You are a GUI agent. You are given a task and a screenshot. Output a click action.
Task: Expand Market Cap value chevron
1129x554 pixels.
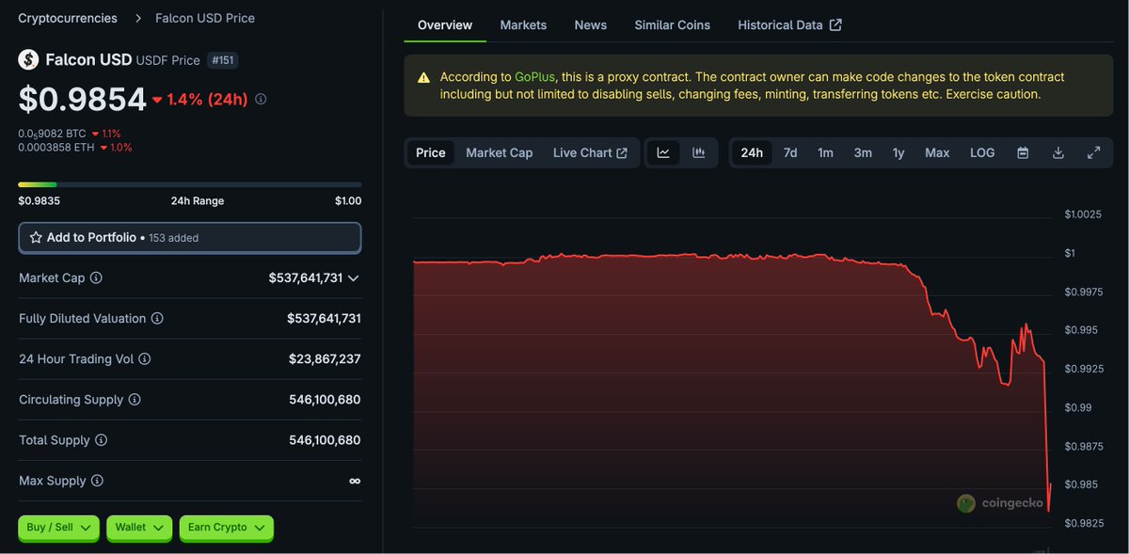354,278
